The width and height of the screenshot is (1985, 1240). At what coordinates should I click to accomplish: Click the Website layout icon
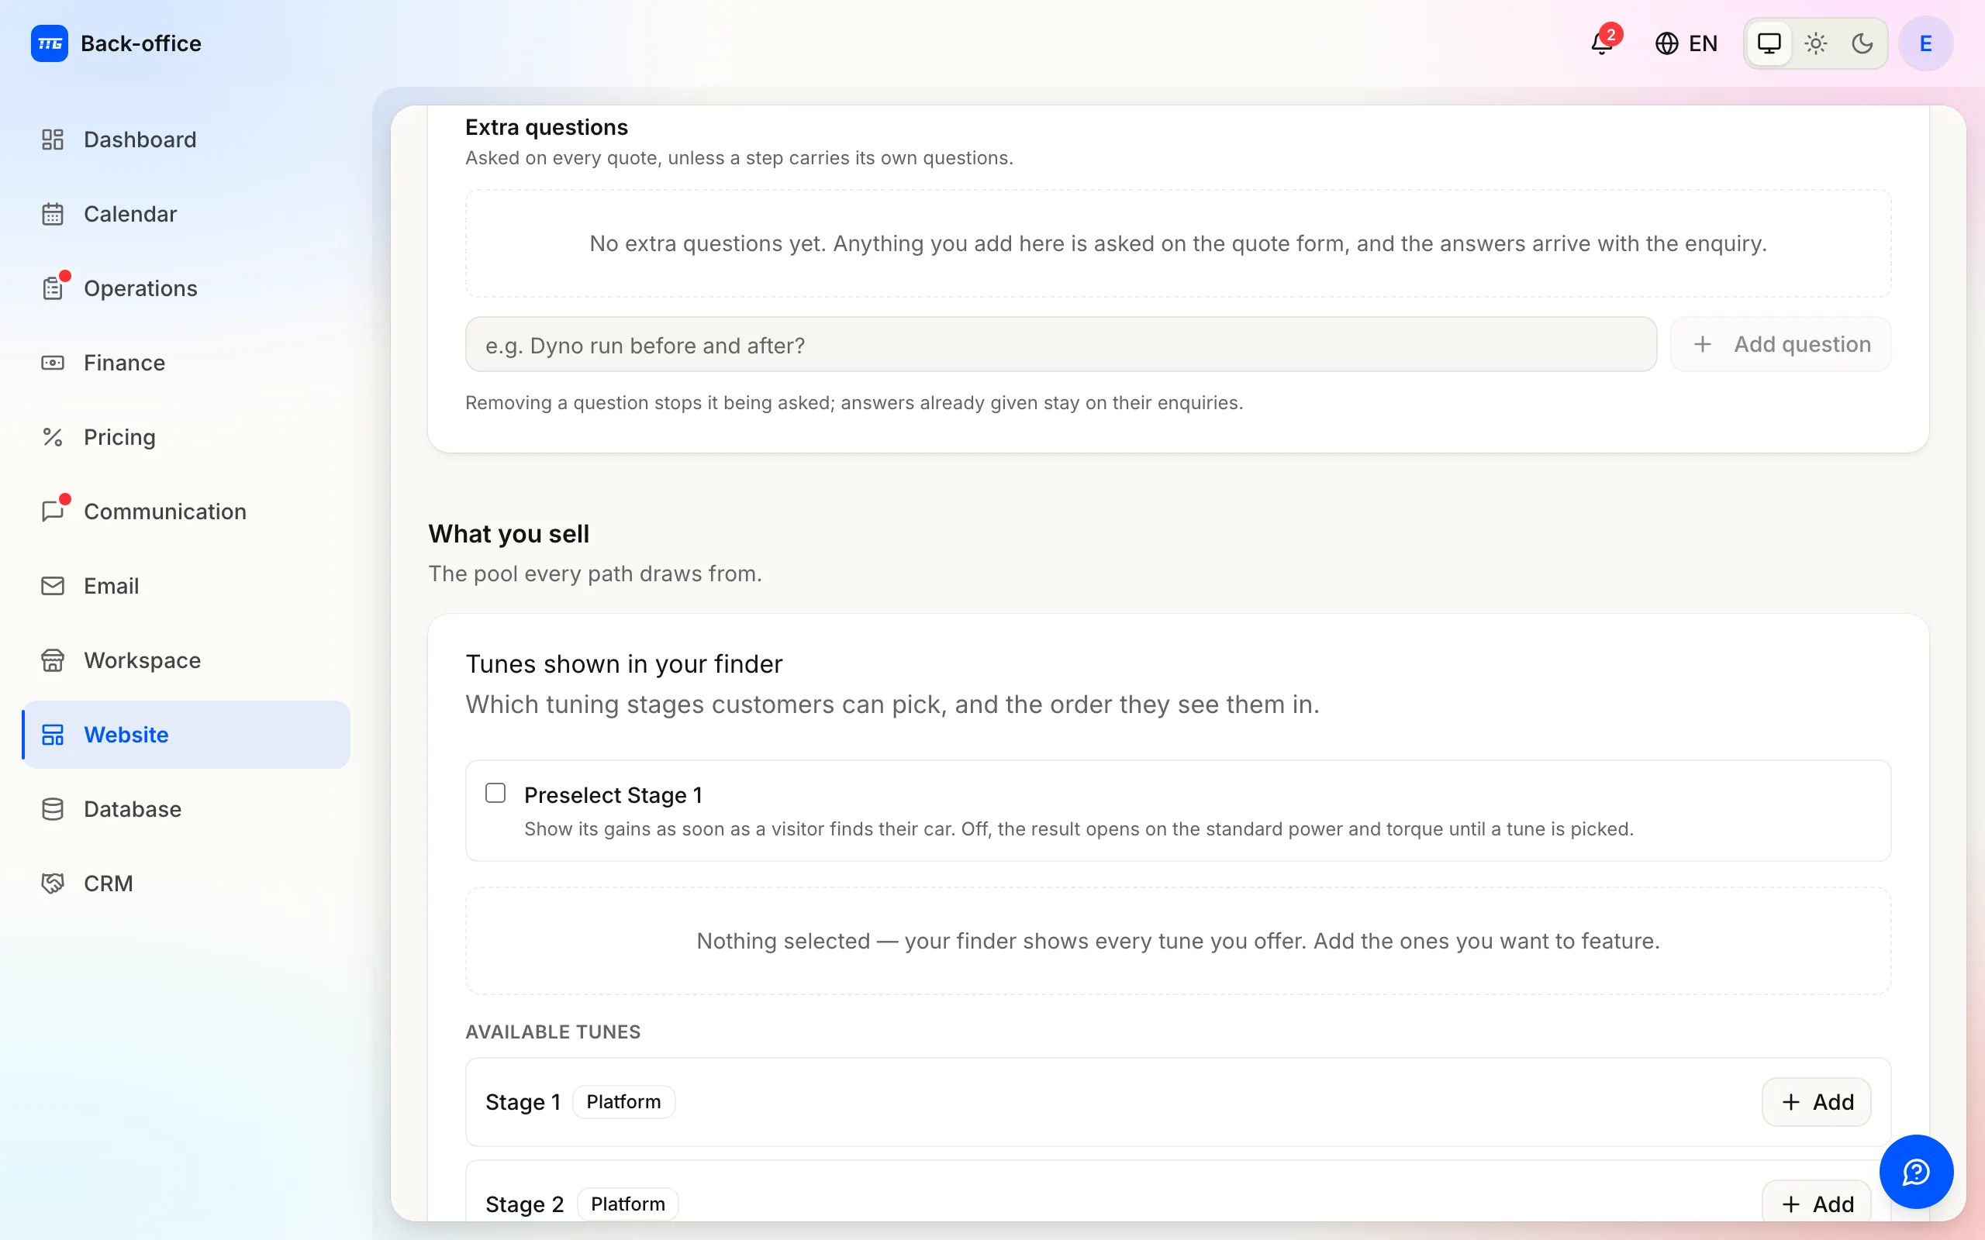53,735
